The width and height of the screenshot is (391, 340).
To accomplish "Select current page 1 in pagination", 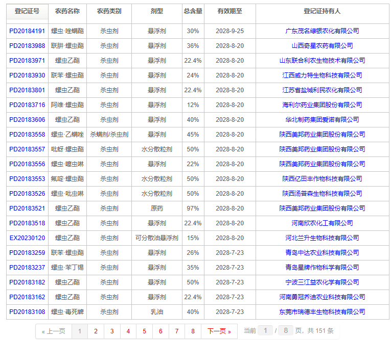I will 80,331.
